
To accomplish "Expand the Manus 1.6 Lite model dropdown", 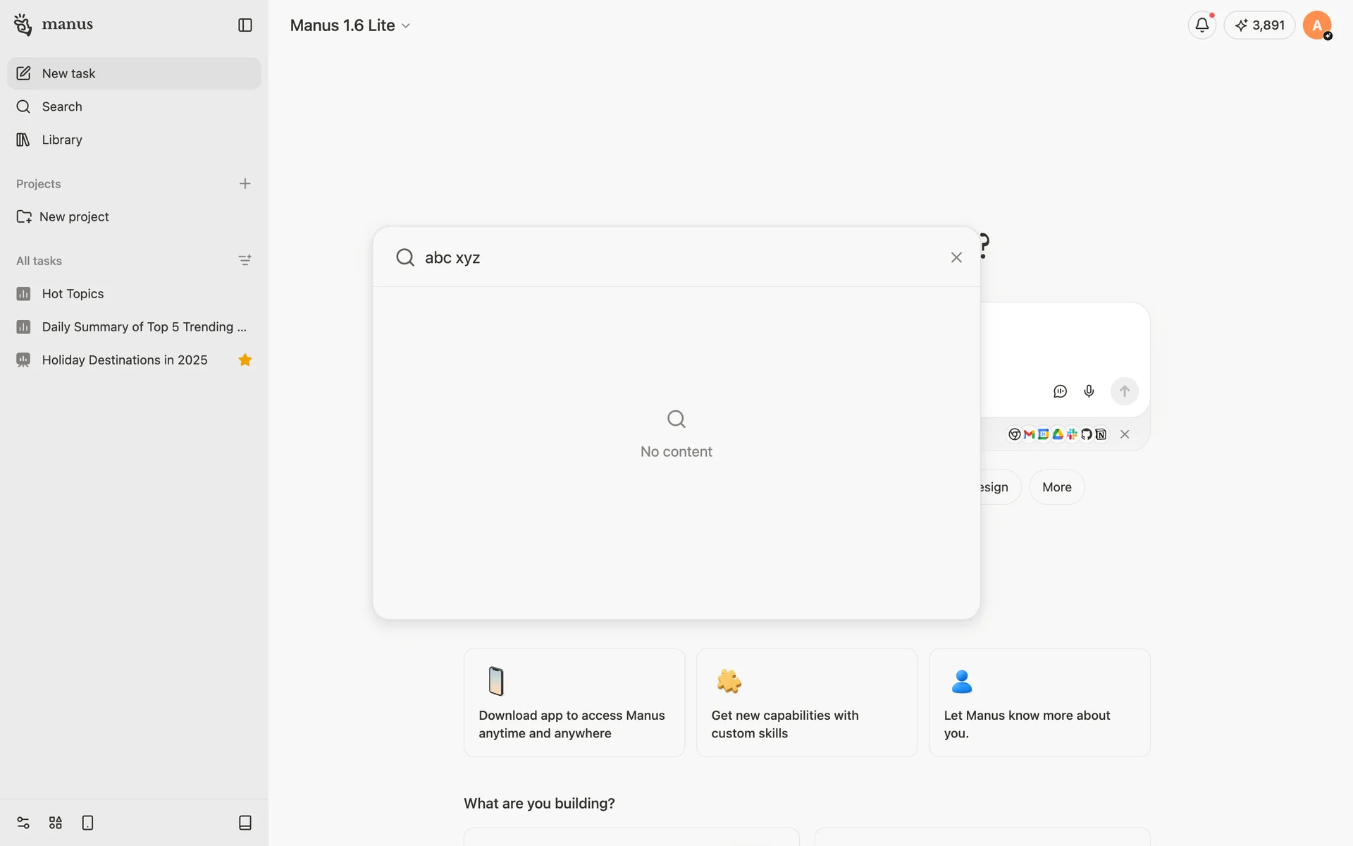I will [x=350, y=25].
